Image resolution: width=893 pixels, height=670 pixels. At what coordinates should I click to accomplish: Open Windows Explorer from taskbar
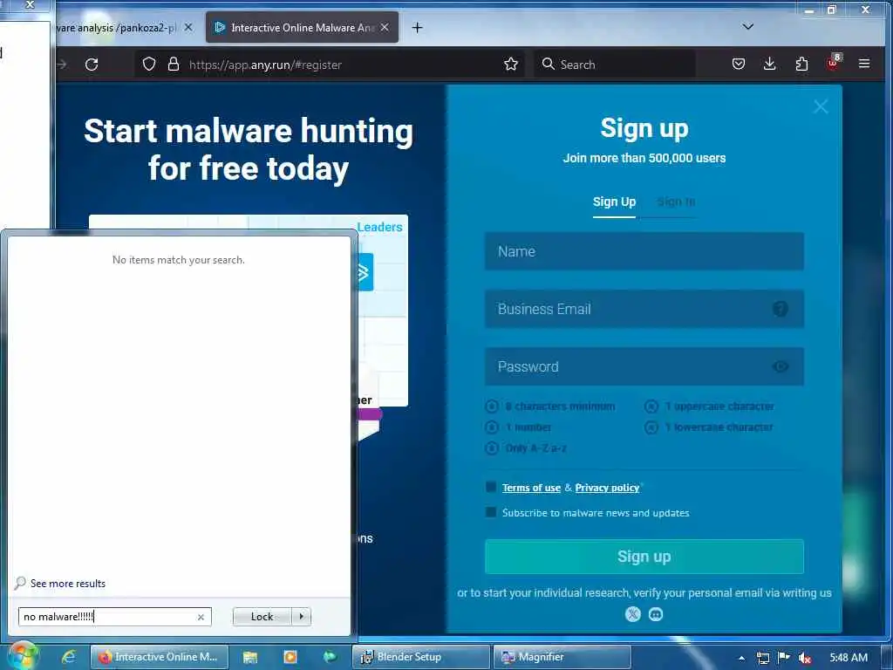click(250, 657)
